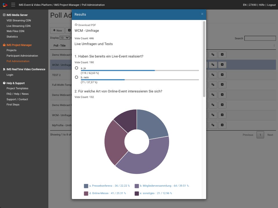Open VOD Streaming CDN menu item
This screenshot has height=208, width=278.
tap(19, 20)
